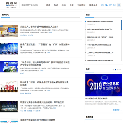The height and width of the screenshot is (123, 123).
Task: Open the 2019 行业信息化 banner image
Action: click(x=104, y=85)
